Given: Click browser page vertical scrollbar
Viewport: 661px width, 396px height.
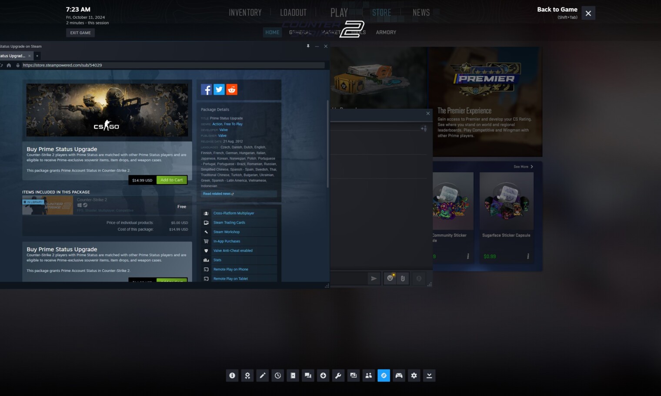Looking at the screenshot, I should (x=327, y=143).
